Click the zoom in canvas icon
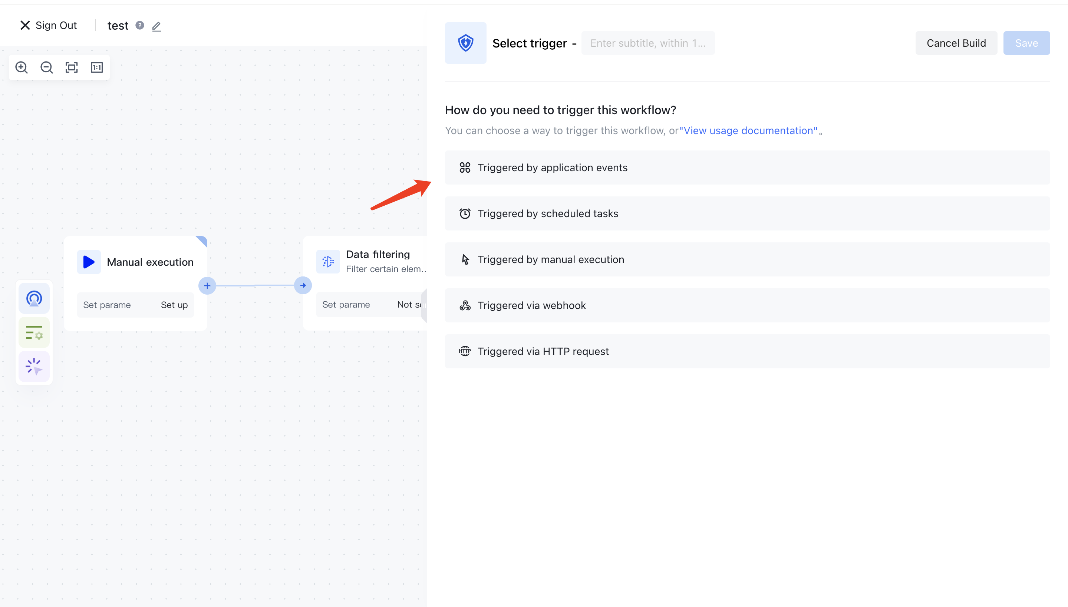This screenshot has width=1068, height=607. point(21,67)
